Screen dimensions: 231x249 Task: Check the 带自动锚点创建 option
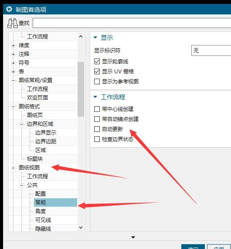(x=97, y=119)
